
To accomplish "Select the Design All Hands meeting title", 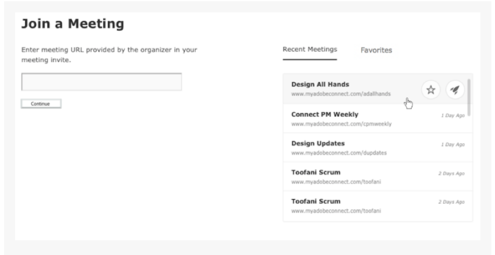I will [320, 84].
